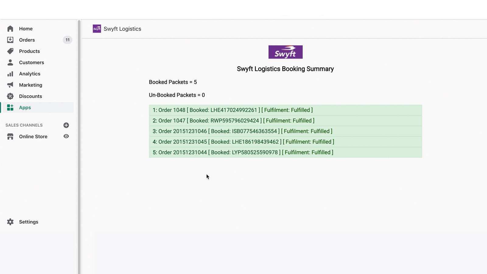The width and height of the screenshot is (487, 274).
Task: Open the Orders menu item
Action: pyautogui.click(x=27, y=40)
